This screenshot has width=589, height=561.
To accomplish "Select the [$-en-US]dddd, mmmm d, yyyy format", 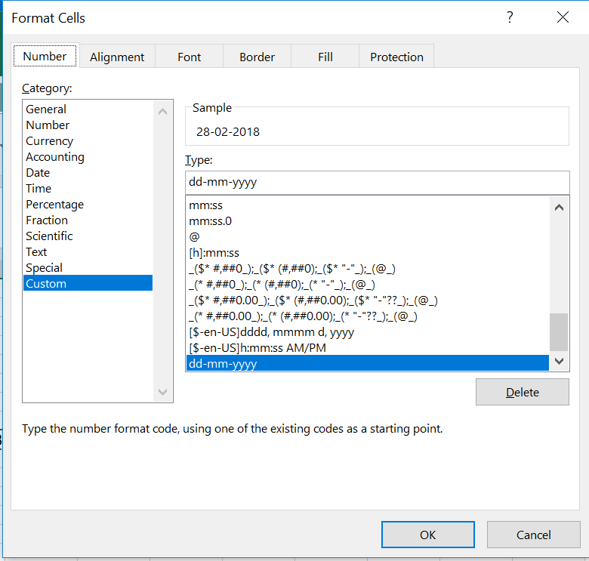I will click(368, 332).
